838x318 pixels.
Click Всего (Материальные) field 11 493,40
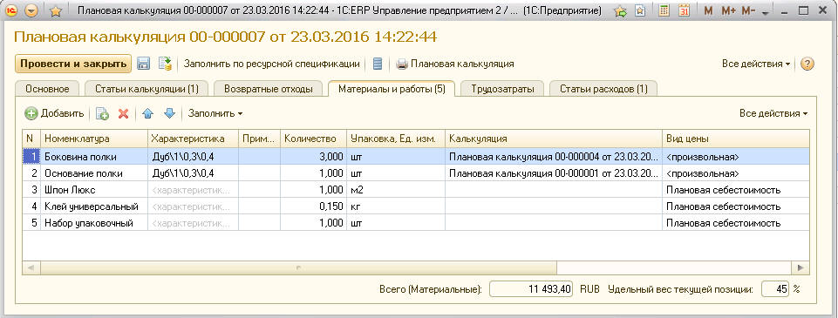[x=532, y=289]
